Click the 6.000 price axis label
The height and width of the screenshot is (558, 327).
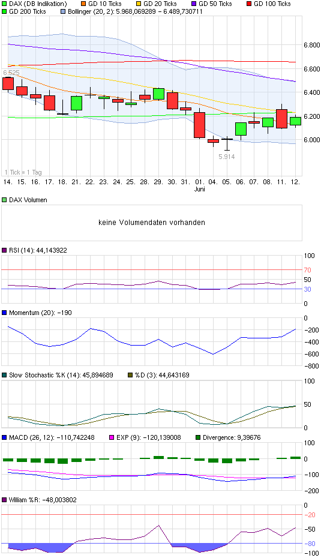[x=312, y=140]
